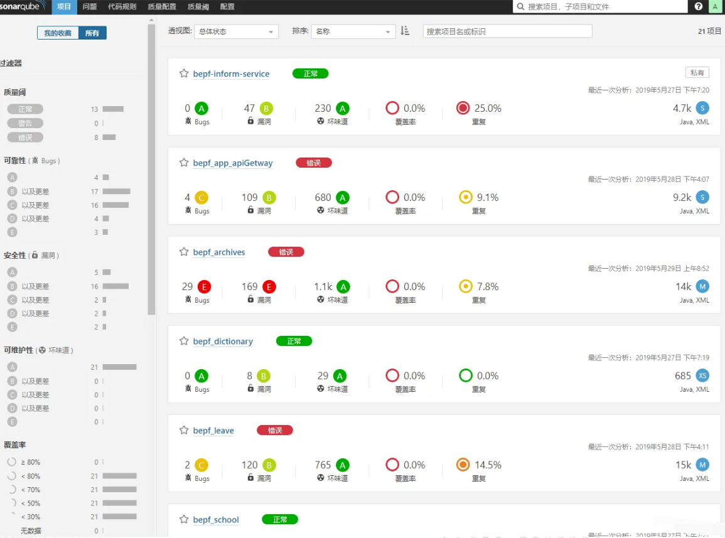Open the bepf_app_apiGetway project link
725x538 pixels.
click(233, 163)
